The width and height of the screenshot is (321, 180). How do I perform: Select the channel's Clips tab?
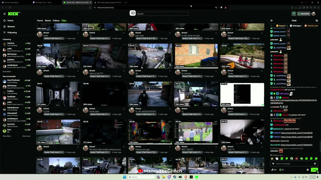coord(64,20)
